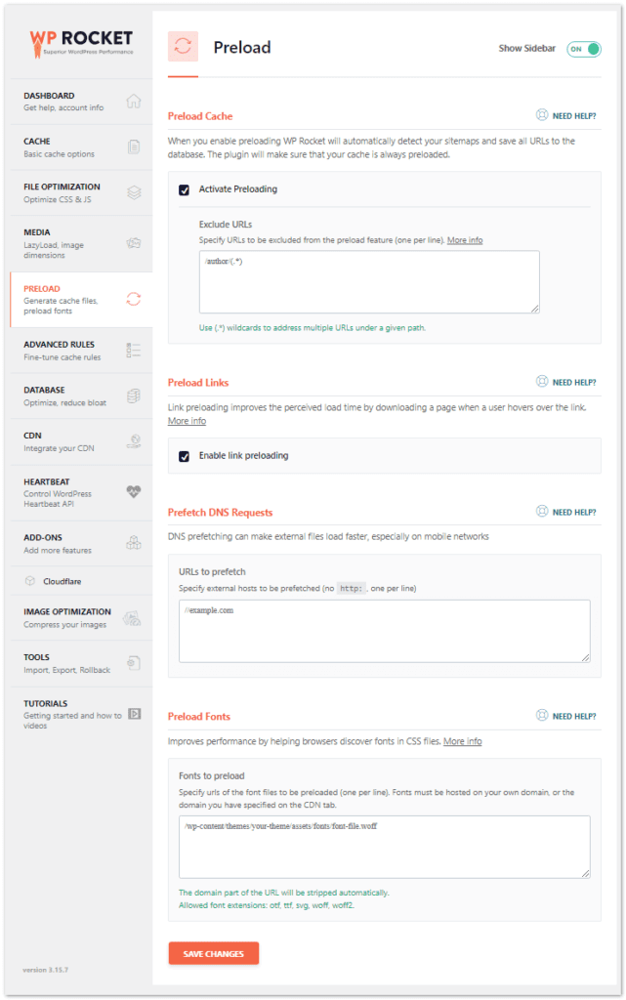This screenshot has width=626, height=1000.
Task: Click lifebuoy icon beside Prefetch DNS Requests
Action: [542, 511]
